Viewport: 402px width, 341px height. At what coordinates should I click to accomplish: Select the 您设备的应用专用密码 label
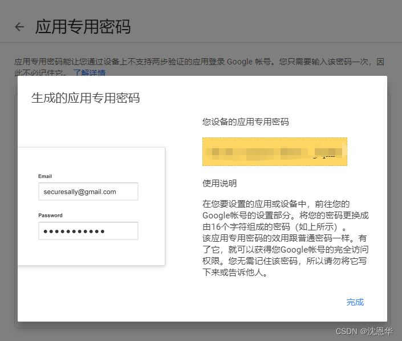pyautogui.click(x=246, y=121)
